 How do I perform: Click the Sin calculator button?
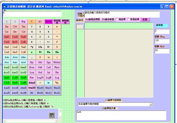(x=7, y=27)
